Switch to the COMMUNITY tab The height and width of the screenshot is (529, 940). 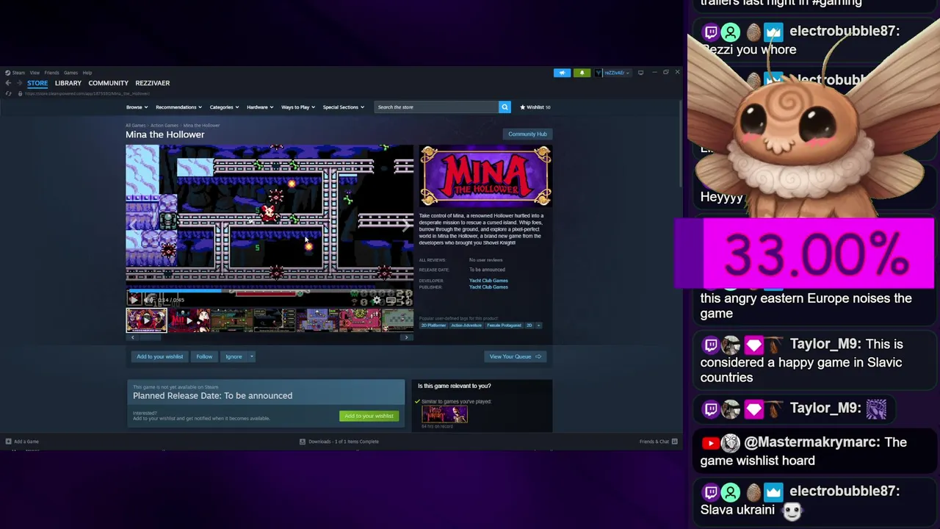coord(108,83)
